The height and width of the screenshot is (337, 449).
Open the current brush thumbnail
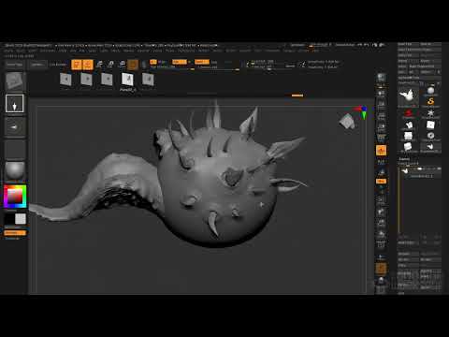tap(14, 81)
